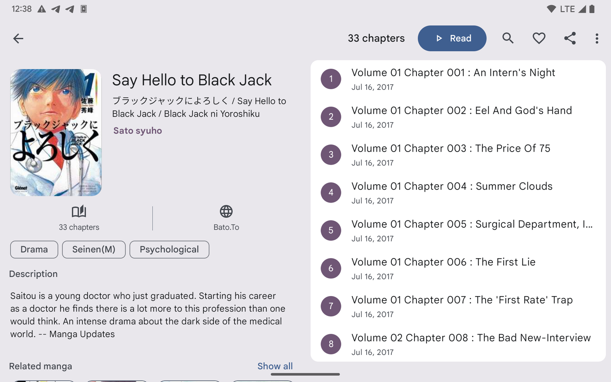Select the Seinen(M) genre tag

94,249
